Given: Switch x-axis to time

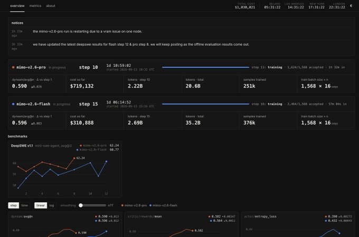Looking at the screenshot, I should pos(24,205).
